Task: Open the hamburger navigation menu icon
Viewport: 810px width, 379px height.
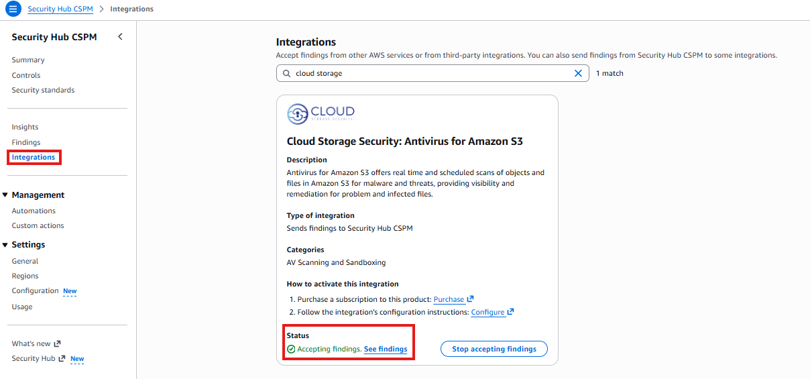Action: pyautogui.click(x=13, y=9)
